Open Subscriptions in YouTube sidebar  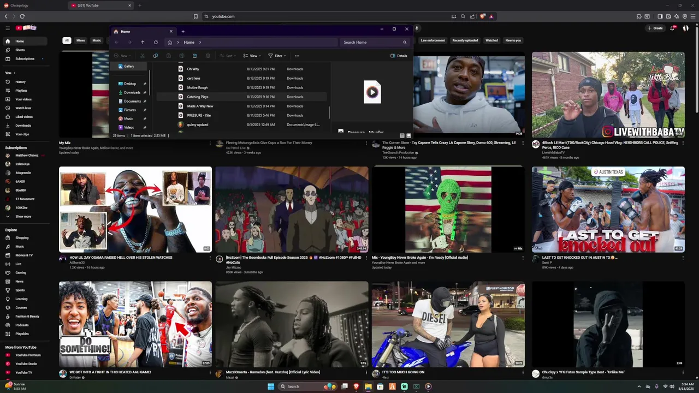tap(25, 58)
